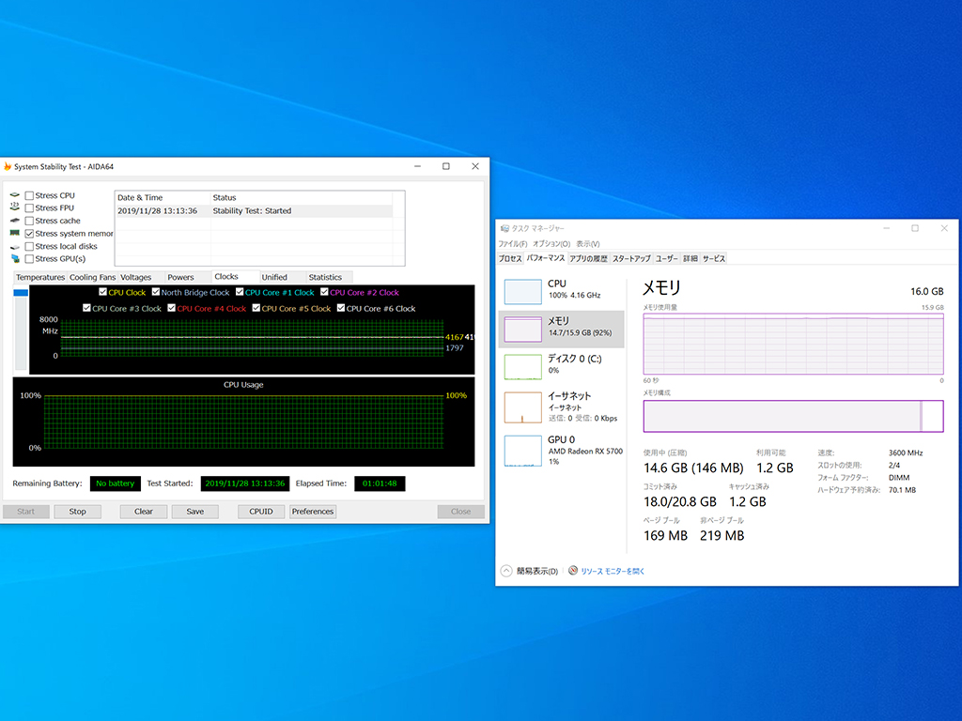Screen dimensions: 962x721
Task: Click the resource monitor icon in Task Manager
Action: (x=573, y=571)
